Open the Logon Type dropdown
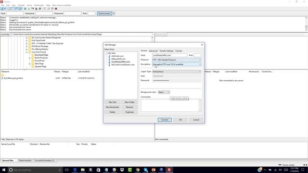Image resolution: width=308 pixels, height=173 pixels. (x=177, y=72)
